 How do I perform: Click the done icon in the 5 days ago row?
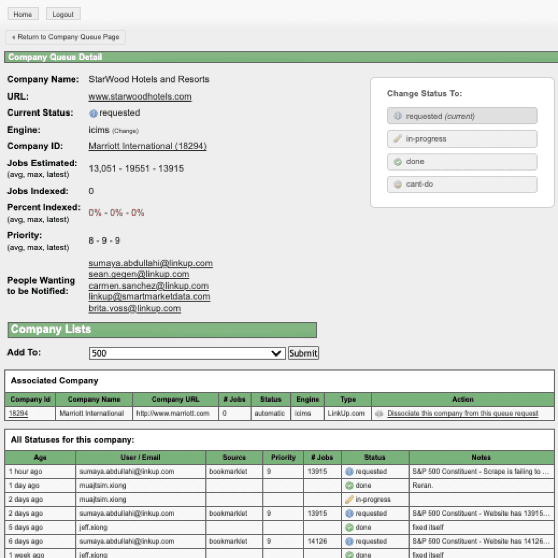click(x=349, y=528)
